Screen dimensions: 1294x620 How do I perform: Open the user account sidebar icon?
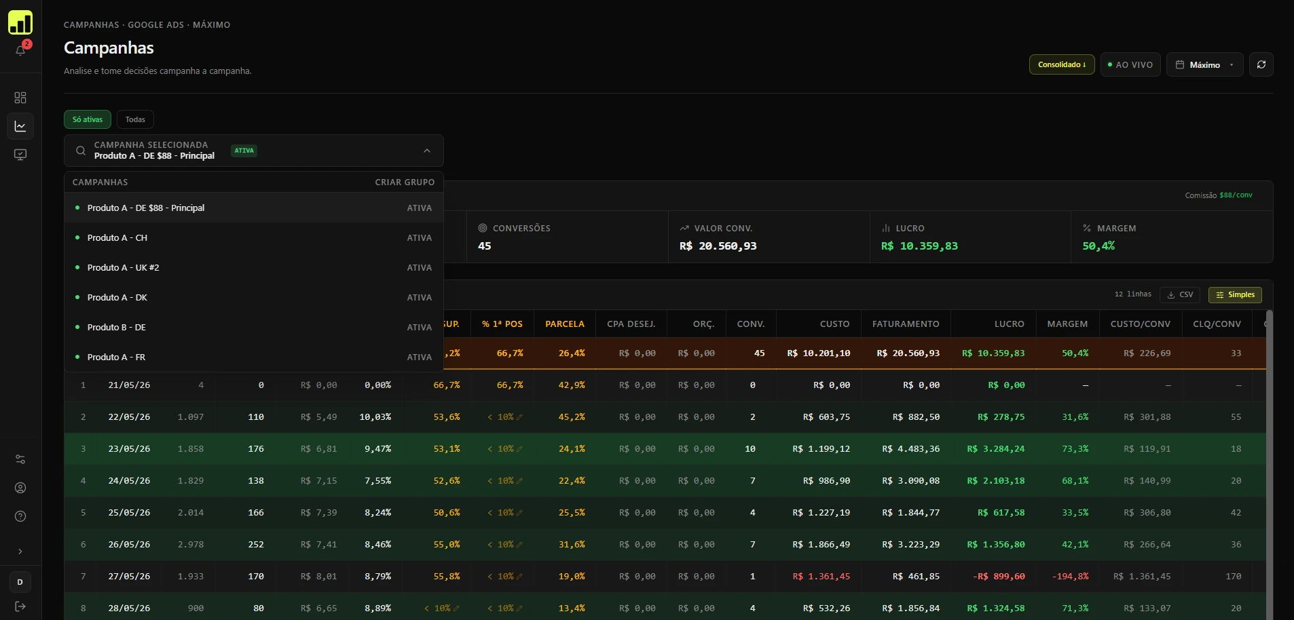point(20,488)
